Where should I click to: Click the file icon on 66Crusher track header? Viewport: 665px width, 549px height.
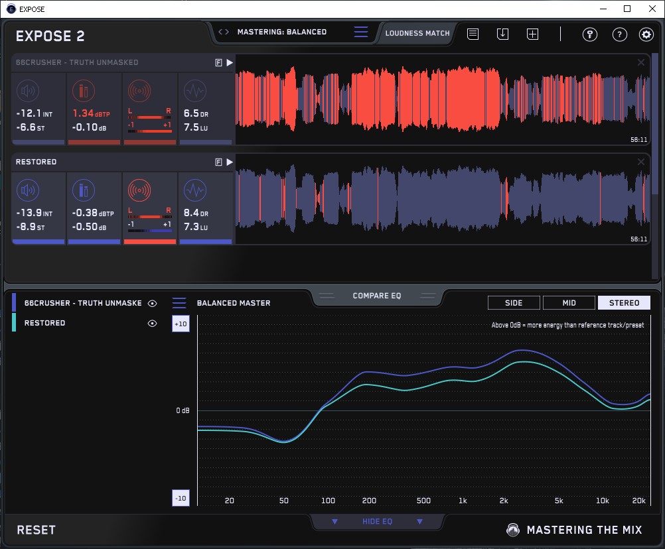coord(219,63)
